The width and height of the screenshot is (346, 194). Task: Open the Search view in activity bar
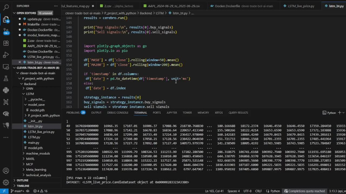click(6, 8)
